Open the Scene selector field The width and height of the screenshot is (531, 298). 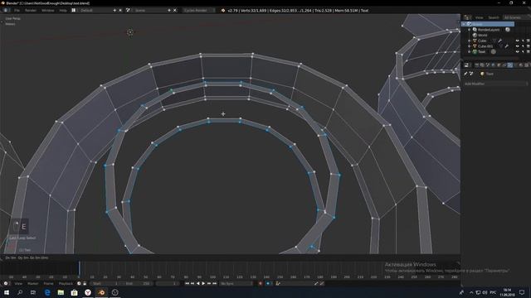(x=149, y=11)
